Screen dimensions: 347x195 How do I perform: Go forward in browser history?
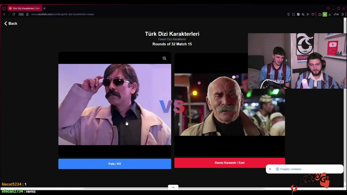(9, 14)
